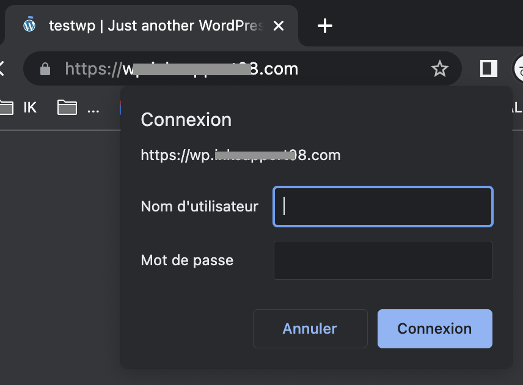The image size is (523, 385).
Task: Focus the Nom d'utilisateur input field
Action: click(x=383, y=207)
